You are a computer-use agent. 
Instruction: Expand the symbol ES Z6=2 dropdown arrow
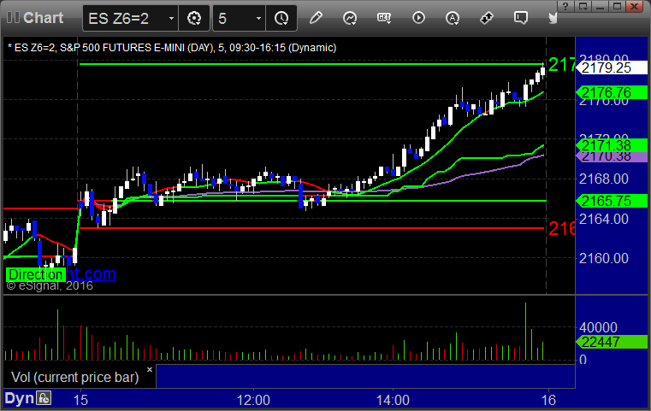[171, 18]
